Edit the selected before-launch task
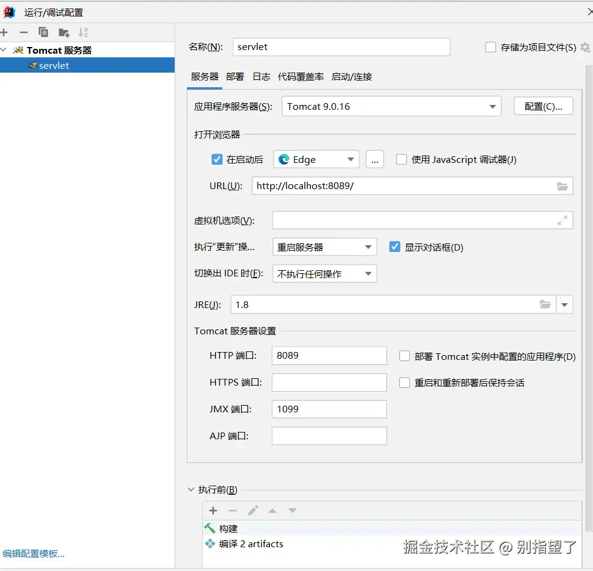The height and width of the screenshot is (571, 593). coord(253,511)
